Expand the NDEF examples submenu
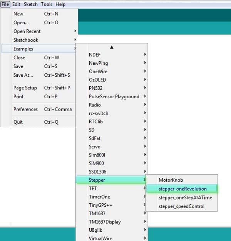 click(x=112, y=55)
